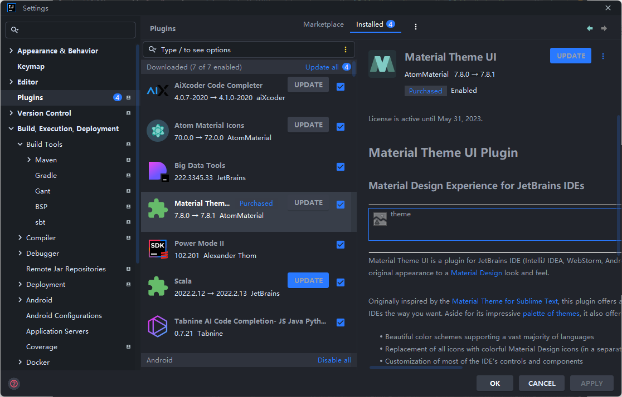The height and width of the screenshot is (397, 622).
Task: Open Material Theme for Sublime Text link
Action: point(504,301)
